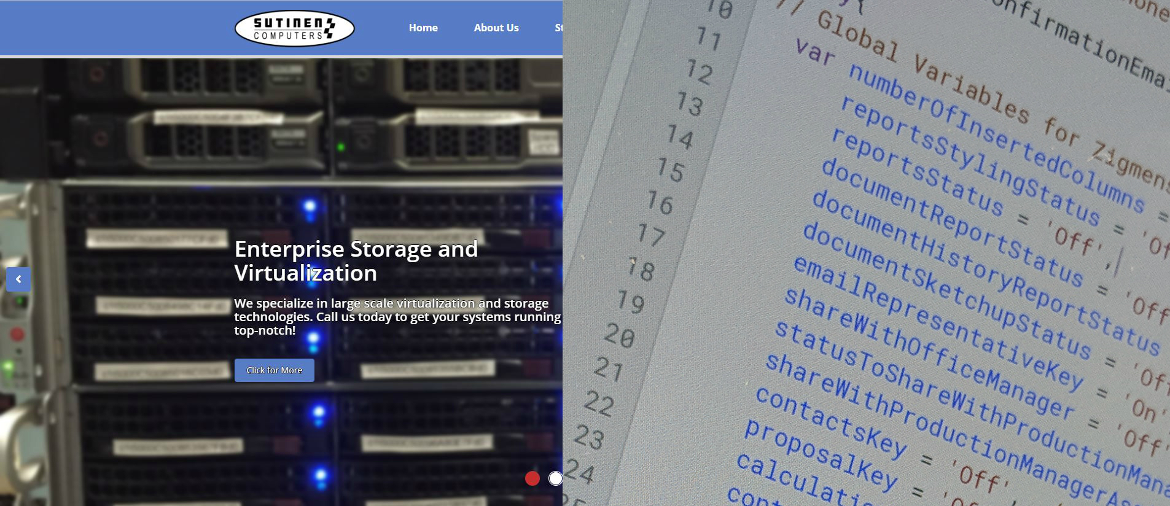Click the cut-off 'St' navigation item

pyautogui.click(x=558, y=28)
